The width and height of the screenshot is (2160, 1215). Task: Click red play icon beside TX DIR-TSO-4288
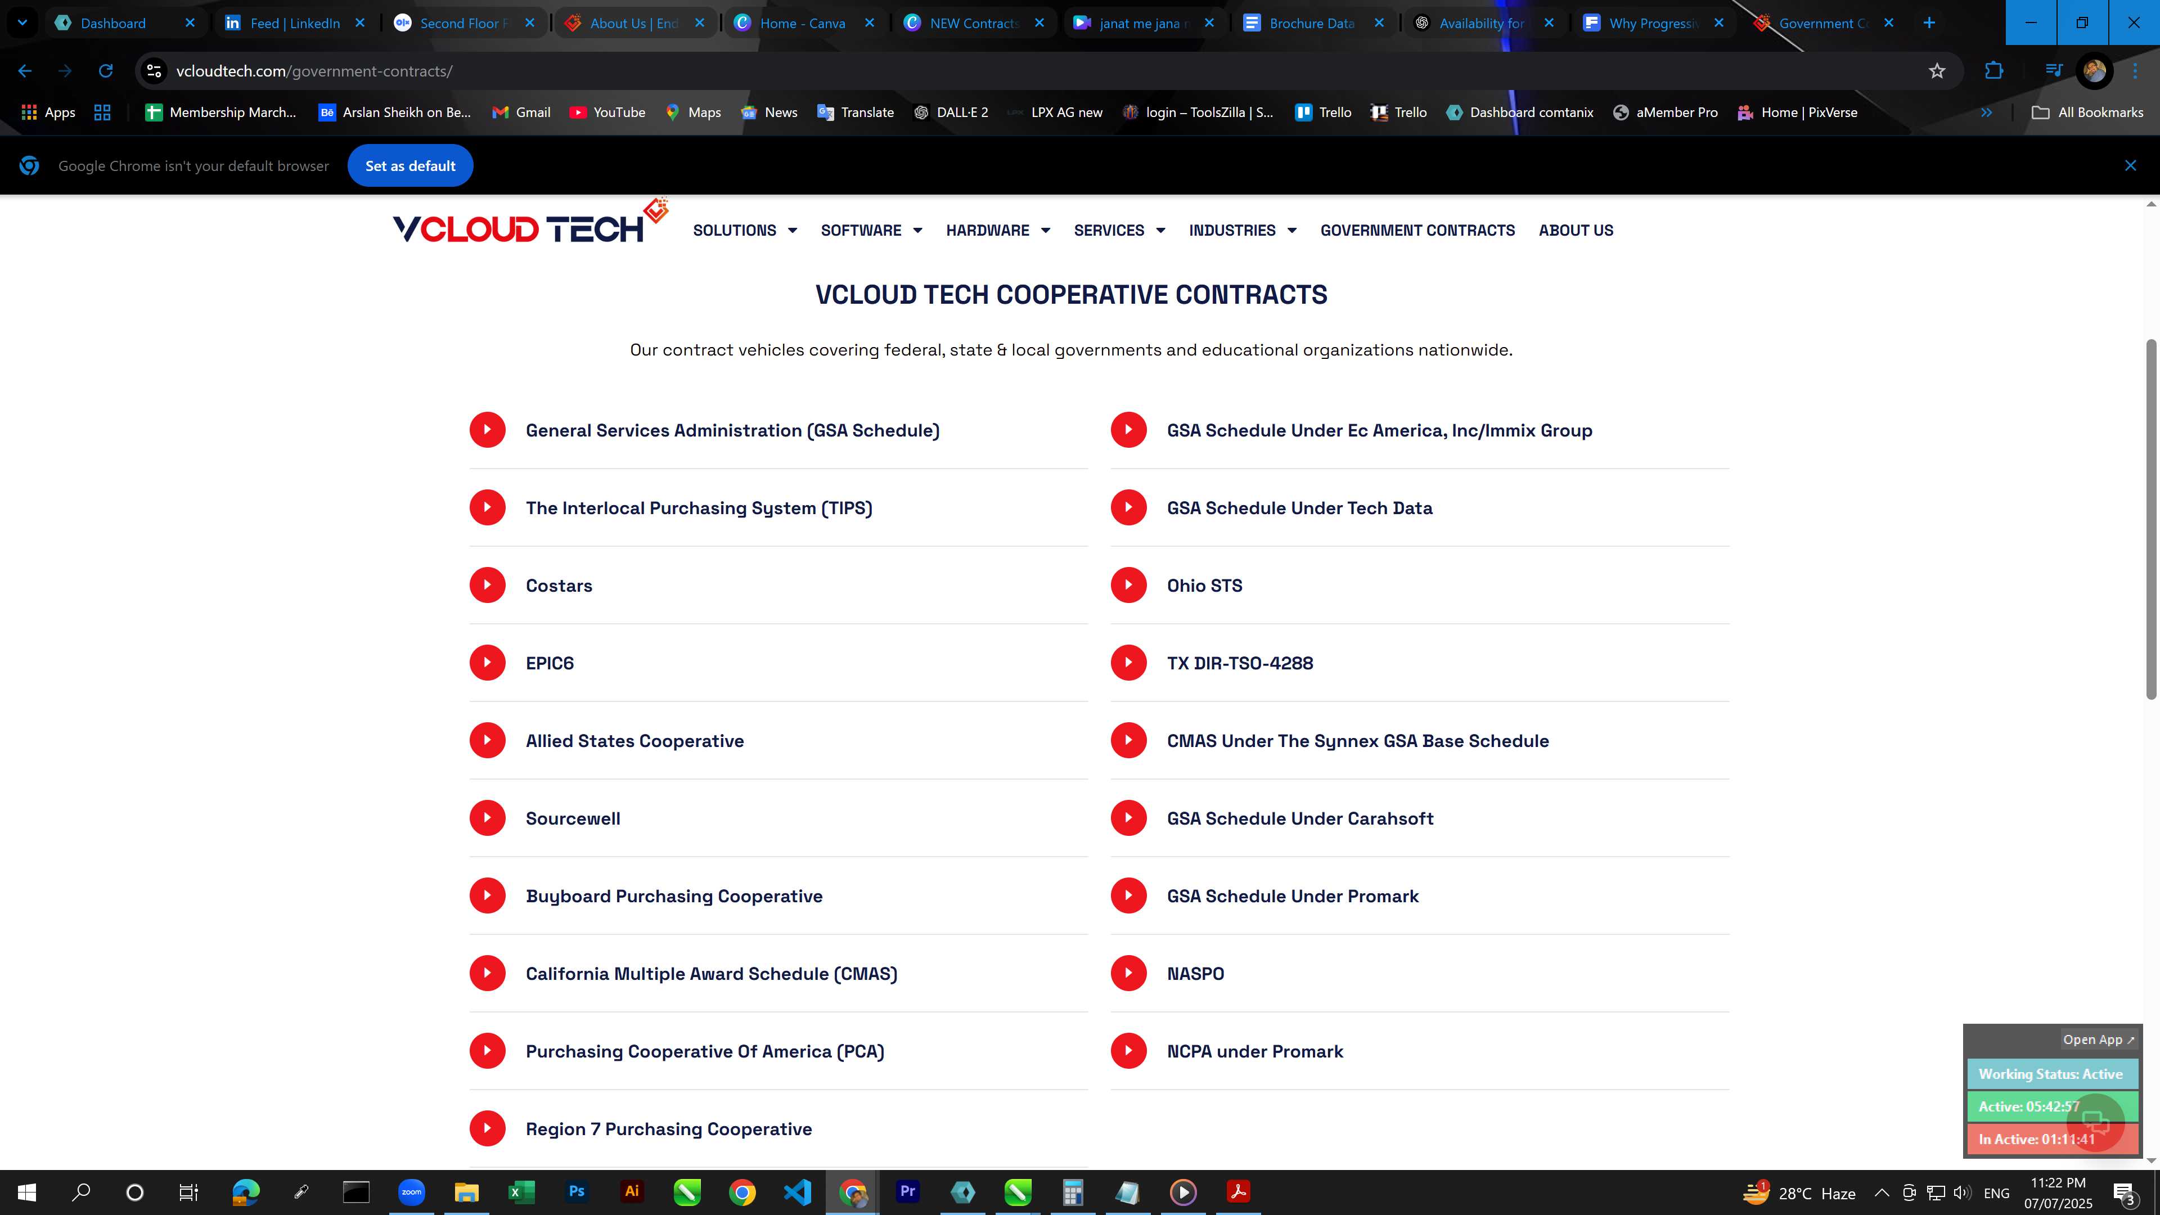click(1128, 663)
